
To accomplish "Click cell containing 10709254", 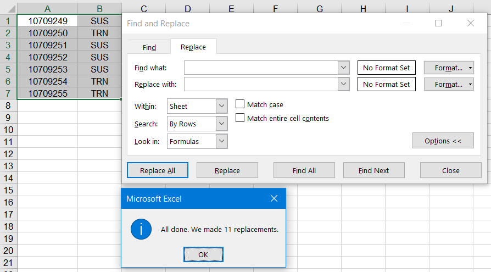I will pos(48,81).
